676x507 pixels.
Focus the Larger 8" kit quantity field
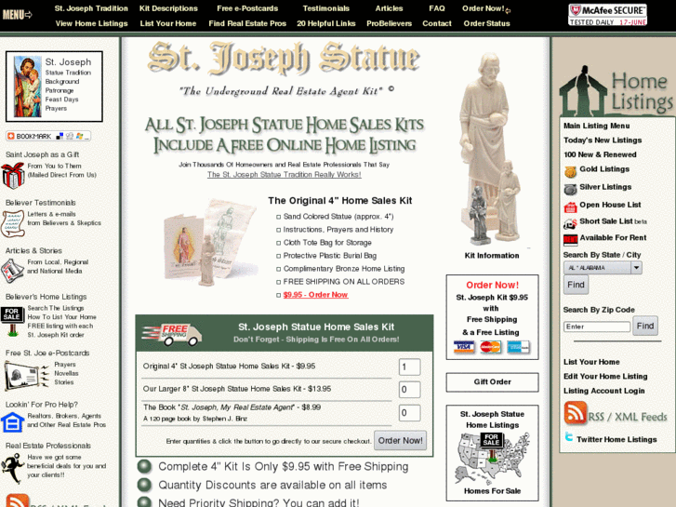pyautogui.click(x=409, y=390)
